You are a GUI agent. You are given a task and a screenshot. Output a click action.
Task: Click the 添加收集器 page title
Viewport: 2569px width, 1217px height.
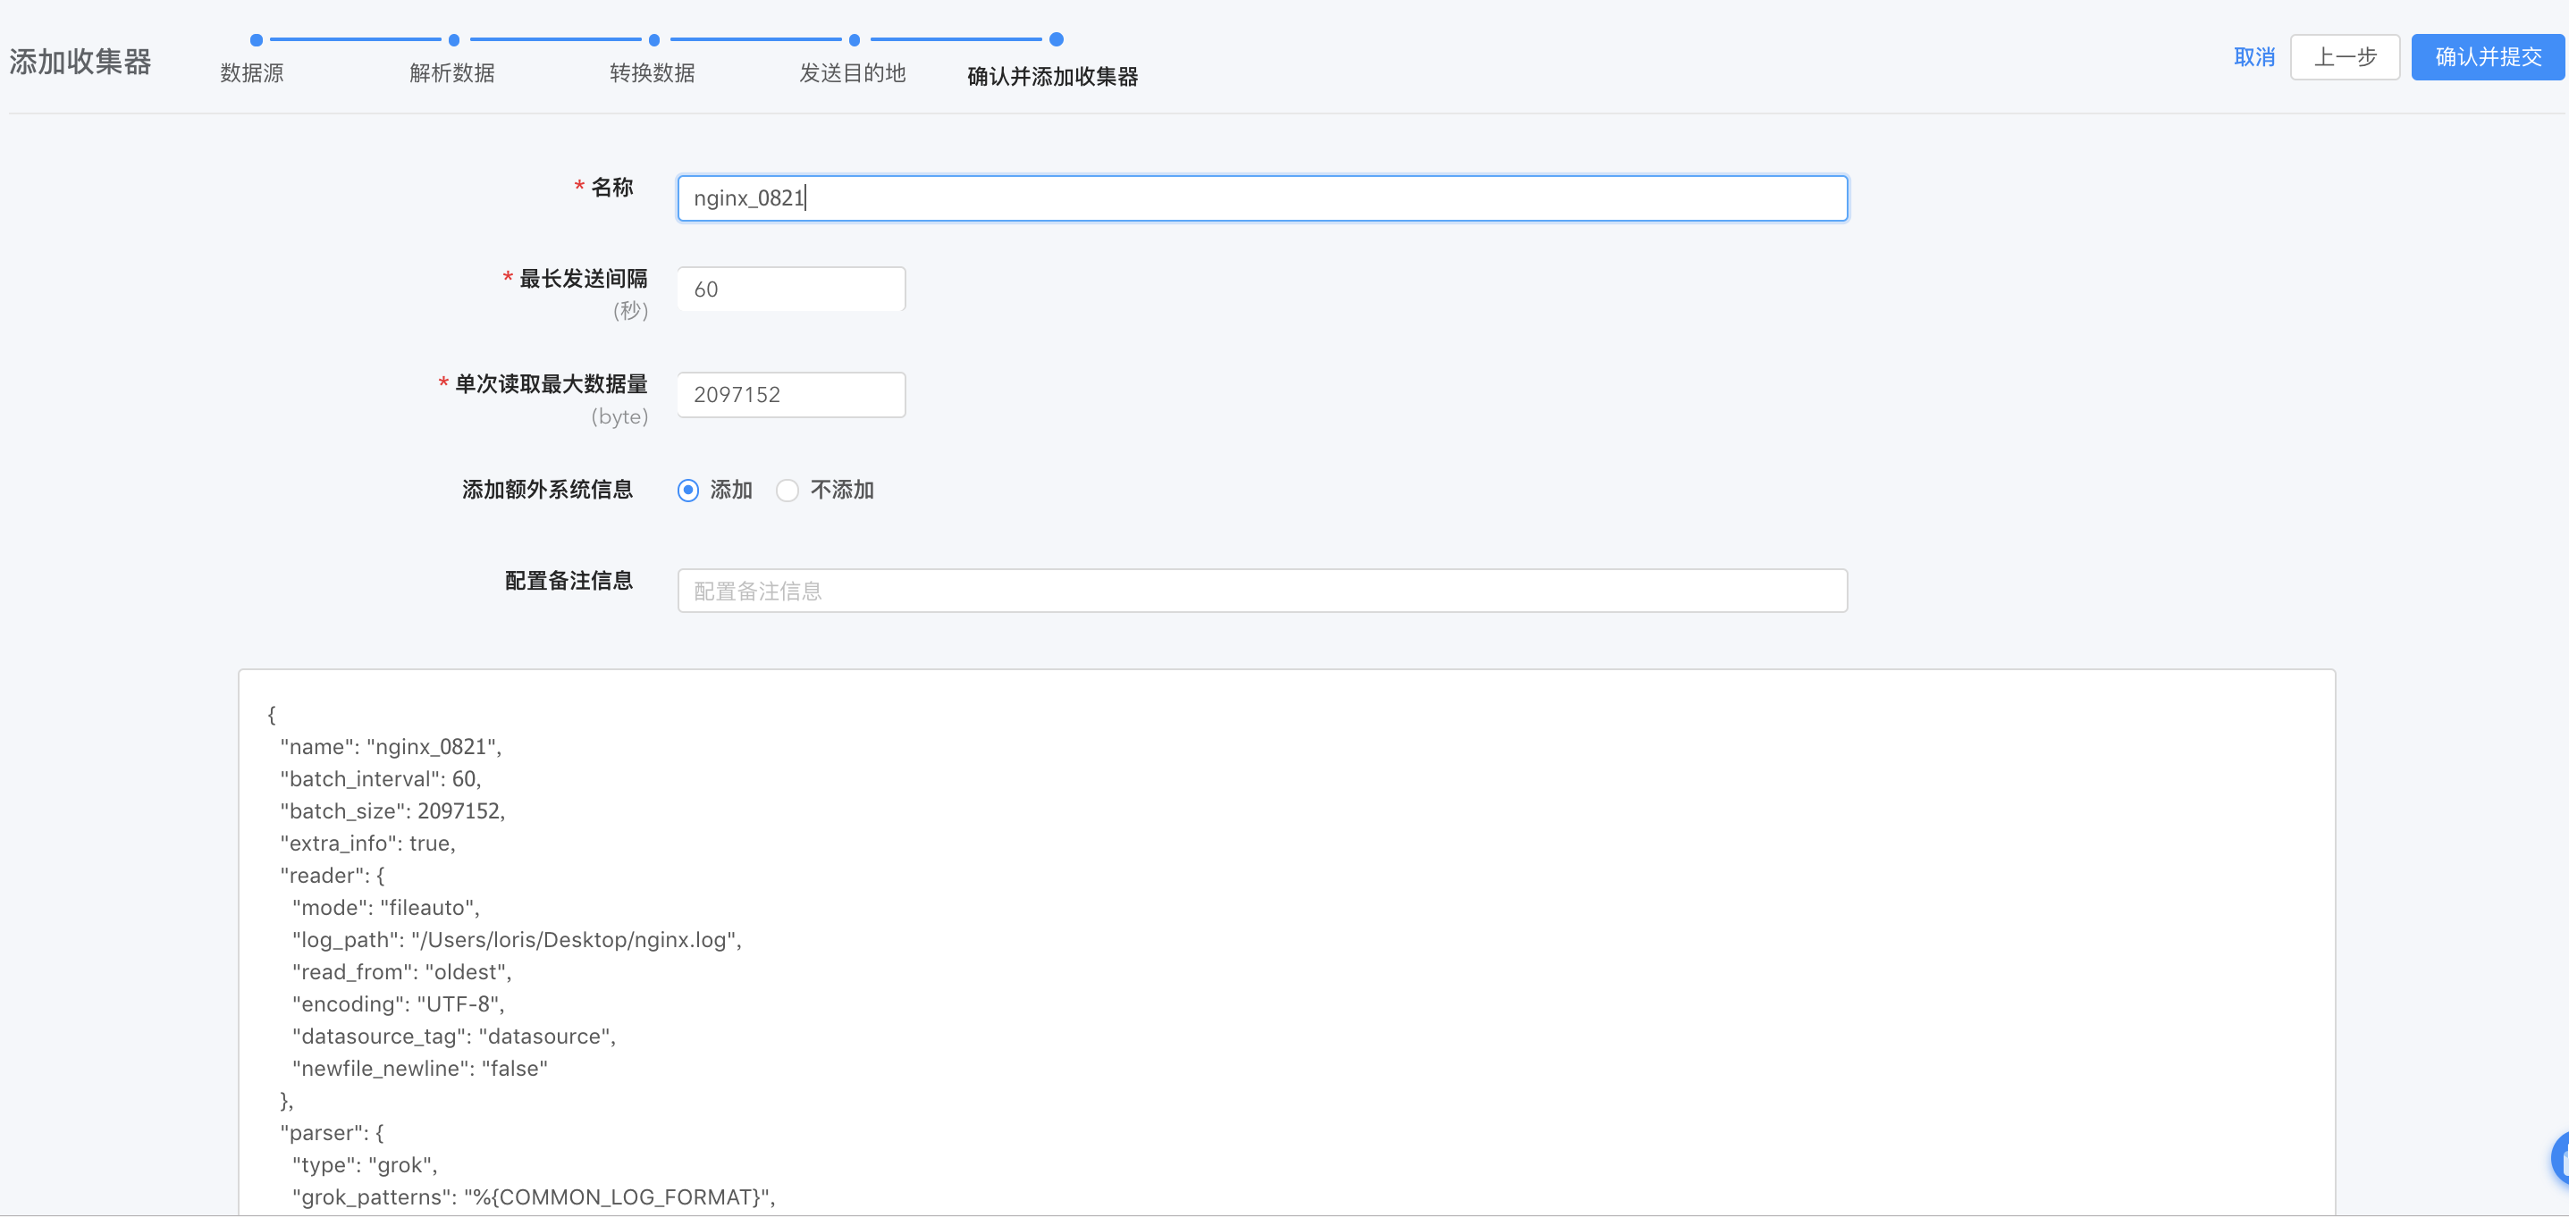pos(80,62)
